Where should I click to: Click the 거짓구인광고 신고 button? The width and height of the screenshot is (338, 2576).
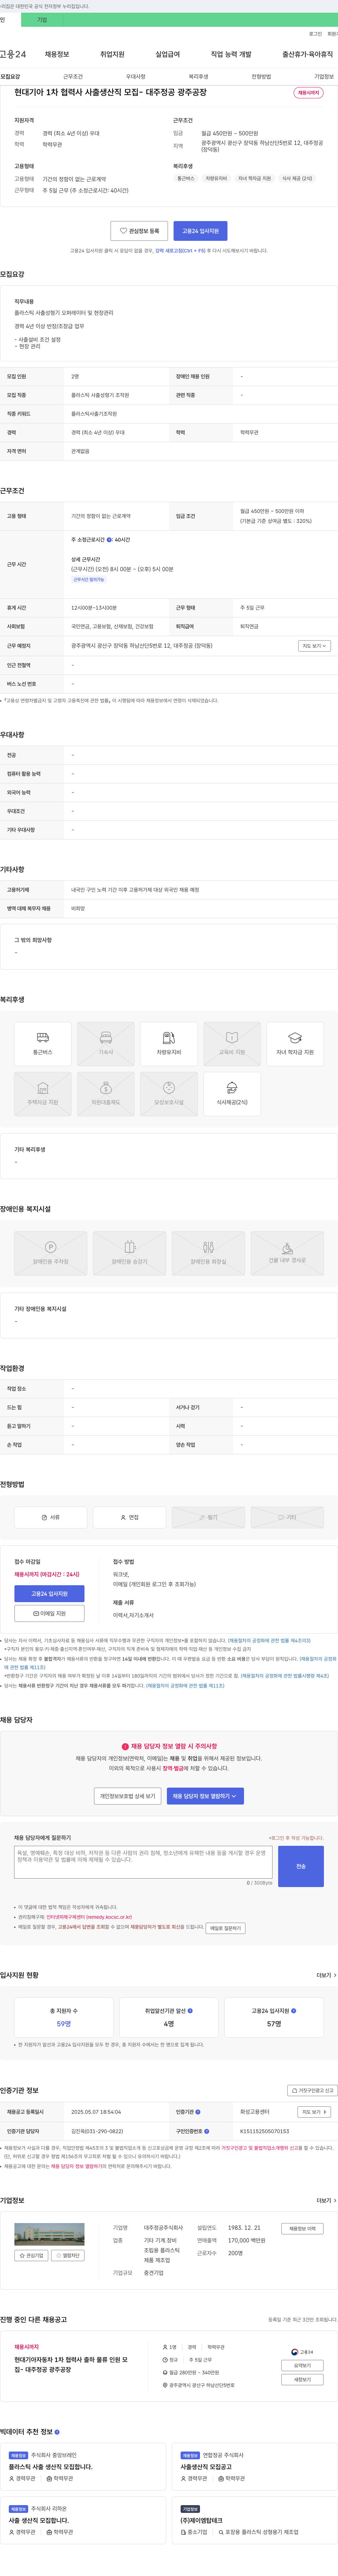point(312,2090)
